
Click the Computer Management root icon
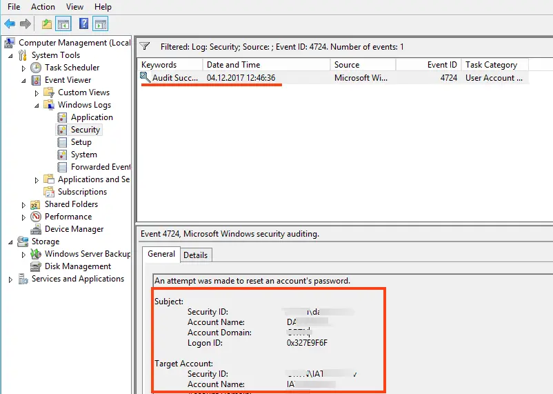[x=10, y=43]
